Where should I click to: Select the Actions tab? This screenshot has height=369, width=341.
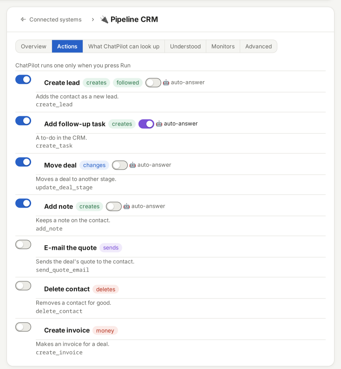67,46
